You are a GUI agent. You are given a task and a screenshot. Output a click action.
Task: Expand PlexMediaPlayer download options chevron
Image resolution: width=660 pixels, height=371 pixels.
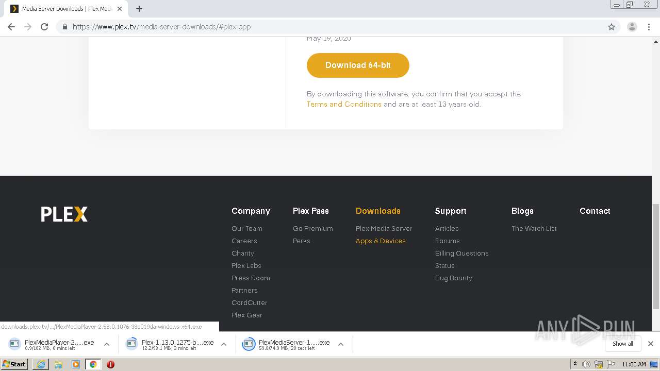pyautogui.click(x=107, y=344)
